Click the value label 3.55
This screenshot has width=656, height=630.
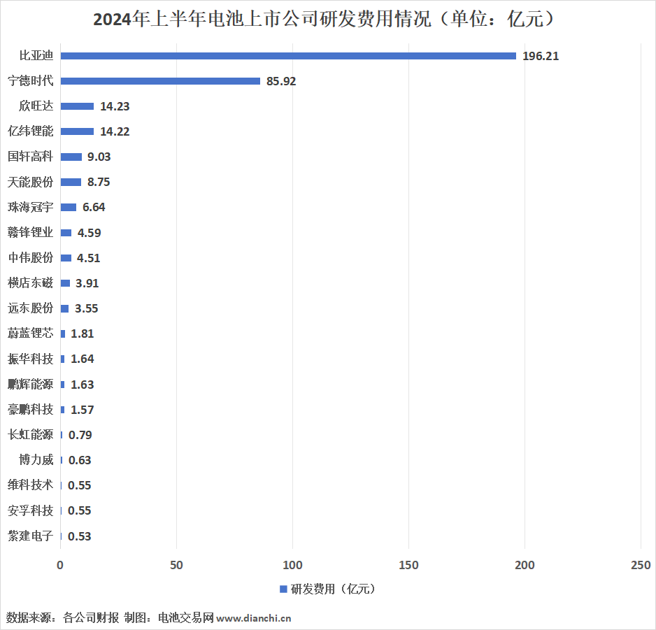click(86, 308)
